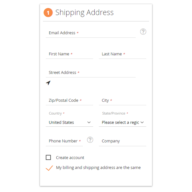
Task: Click the phone number help question icon
Action: tap(90, 140)
